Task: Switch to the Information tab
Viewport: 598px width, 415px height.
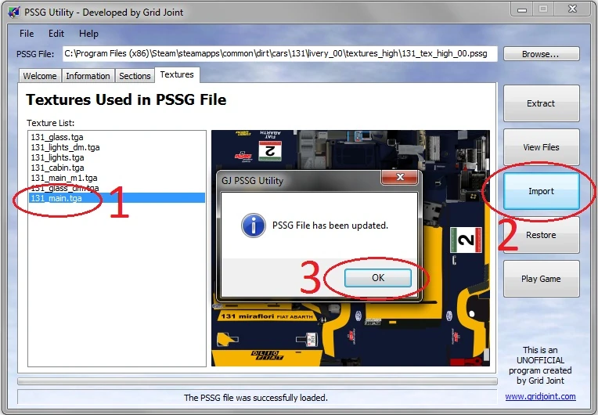Action: [88, 76]
